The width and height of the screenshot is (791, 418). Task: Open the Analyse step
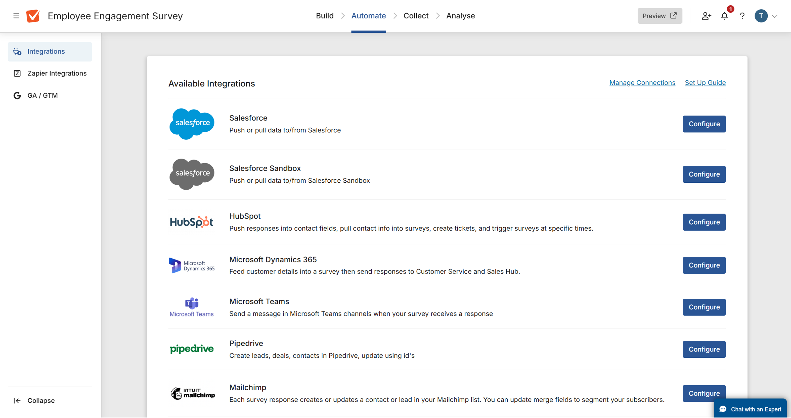click(460, 16)
